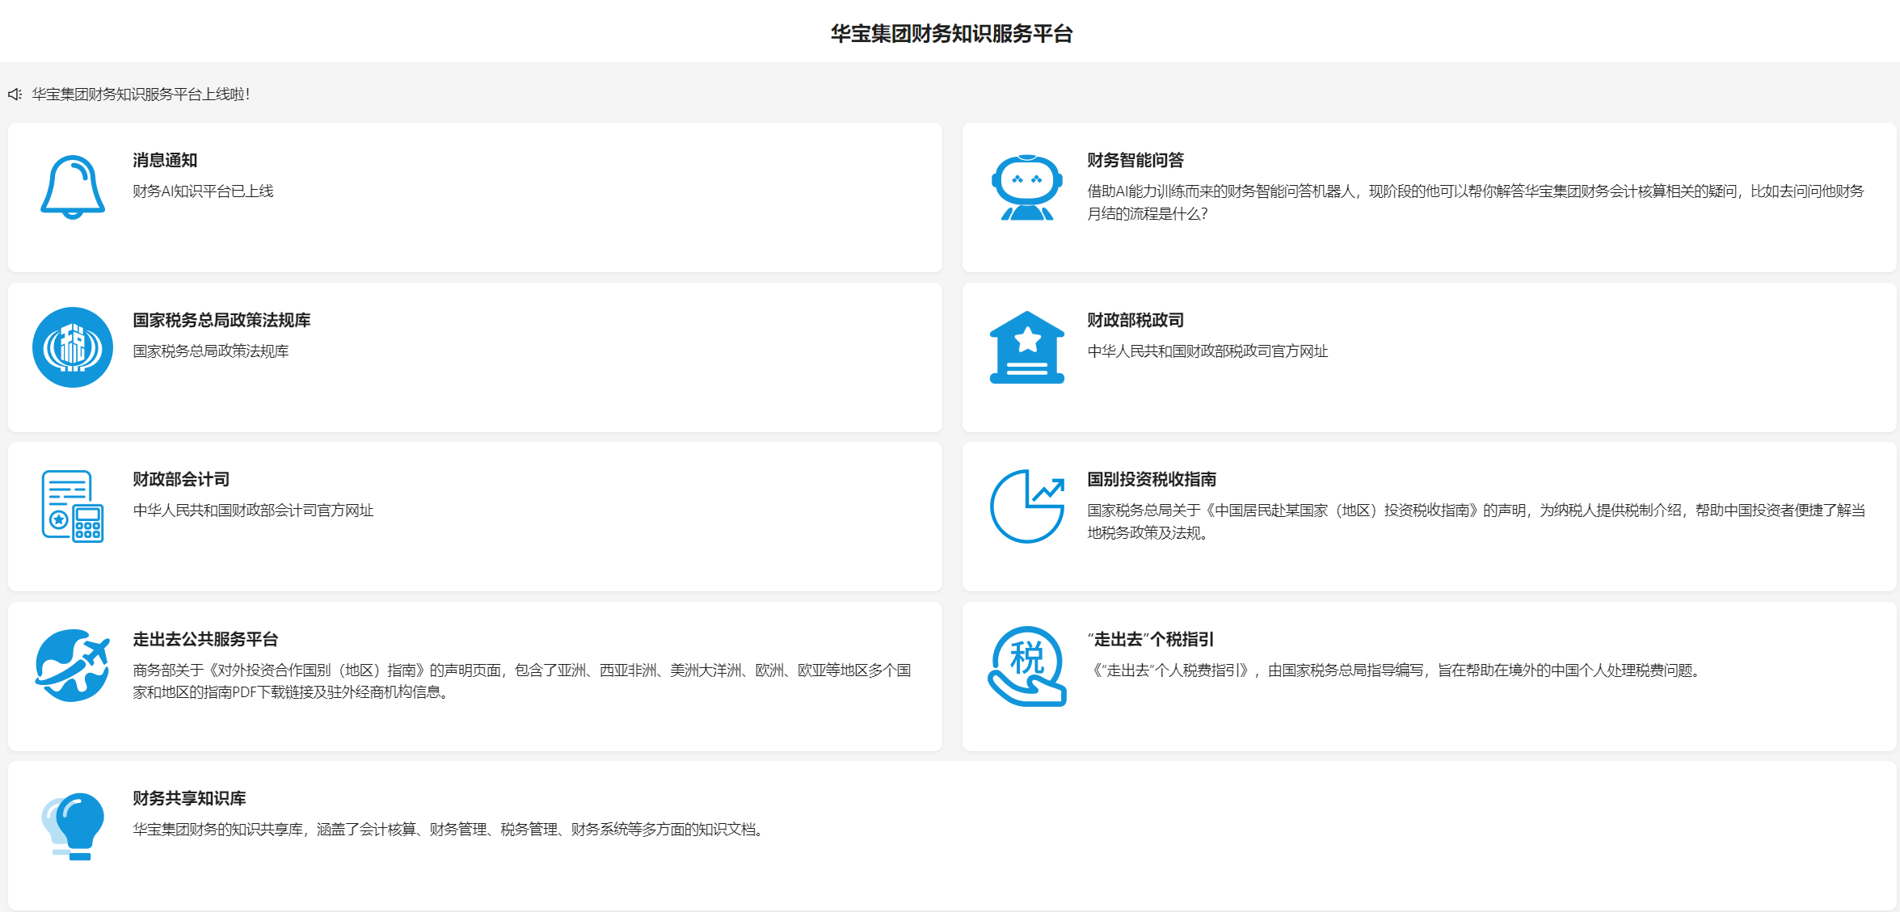1900x912 pixels.
Task: Open the 财务共享知识库 title
Action: [189, 798]
